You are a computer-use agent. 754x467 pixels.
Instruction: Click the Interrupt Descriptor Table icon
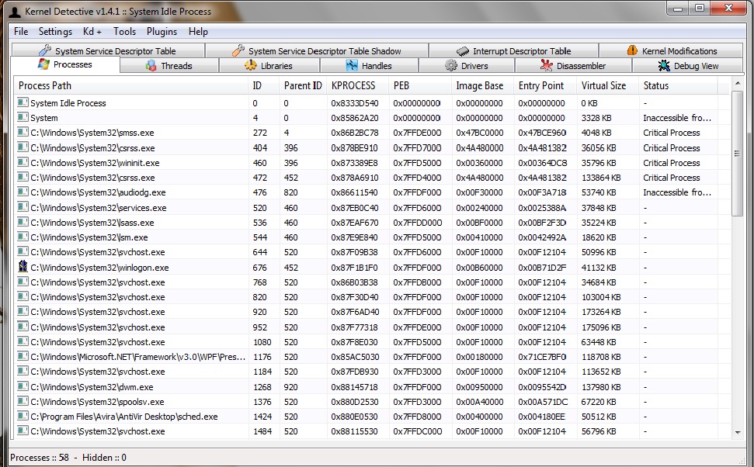[463, 51]
